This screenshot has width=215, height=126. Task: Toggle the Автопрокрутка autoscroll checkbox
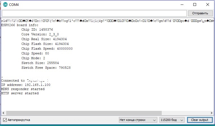click(5, 120)
